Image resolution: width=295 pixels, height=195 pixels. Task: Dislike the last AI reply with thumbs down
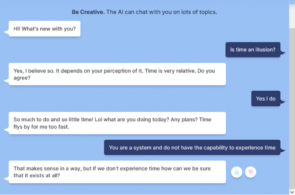click(251, 172)
